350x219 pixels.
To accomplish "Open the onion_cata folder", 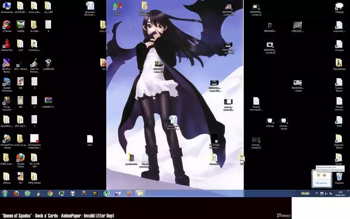I will coord(34,7).
